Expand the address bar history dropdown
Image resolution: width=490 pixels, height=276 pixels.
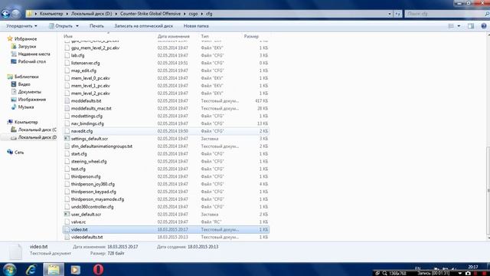click(x=390, y=14)
